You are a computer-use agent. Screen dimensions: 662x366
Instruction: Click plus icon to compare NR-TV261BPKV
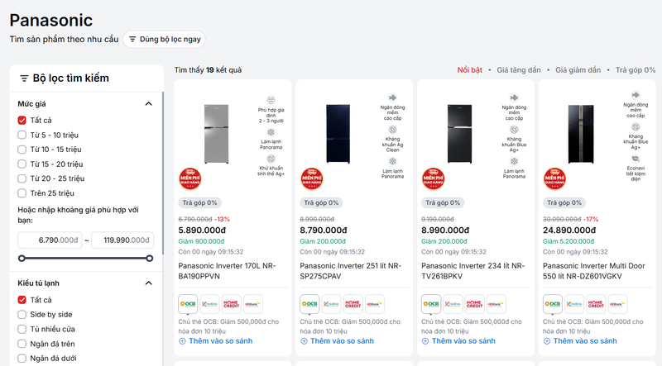[425, 341]
